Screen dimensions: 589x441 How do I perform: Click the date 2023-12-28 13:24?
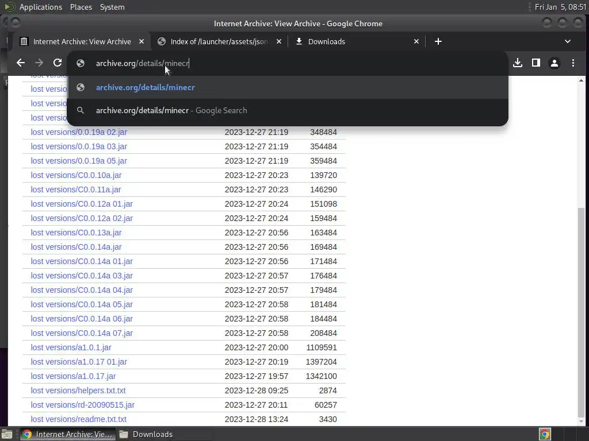point(257,419)
